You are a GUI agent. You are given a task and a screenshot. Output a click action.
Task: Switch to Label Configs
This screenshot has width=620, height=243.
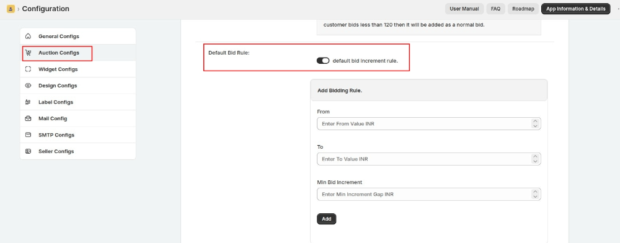click(78, 102)
